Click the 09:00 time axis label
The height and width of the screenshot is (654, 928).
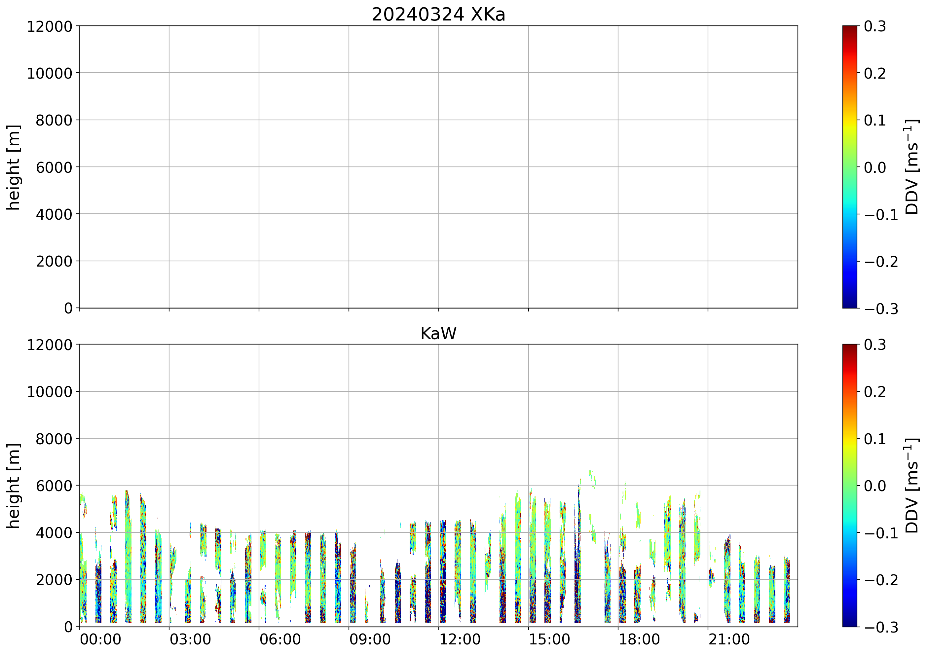(x=370, y=640)
